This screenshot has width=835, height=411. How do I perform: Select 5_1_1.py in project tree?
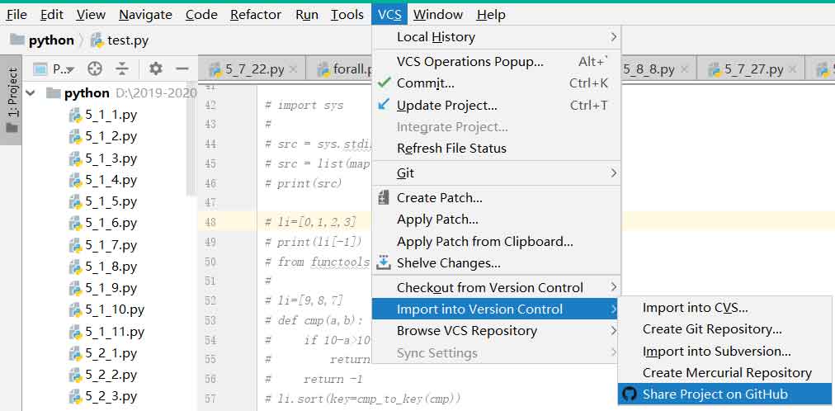103,115
